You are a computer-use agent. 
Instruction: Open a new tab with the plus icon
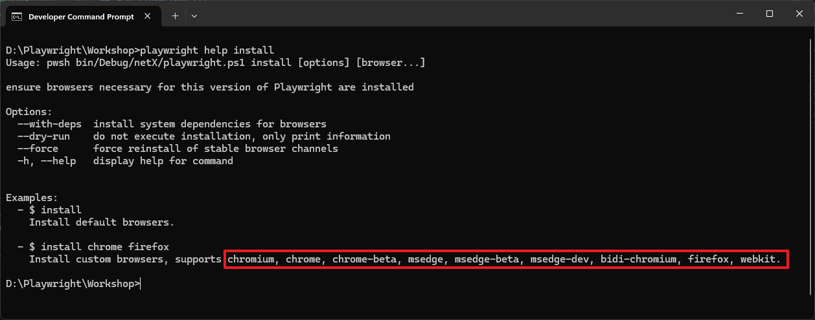(x=175, y=16)
